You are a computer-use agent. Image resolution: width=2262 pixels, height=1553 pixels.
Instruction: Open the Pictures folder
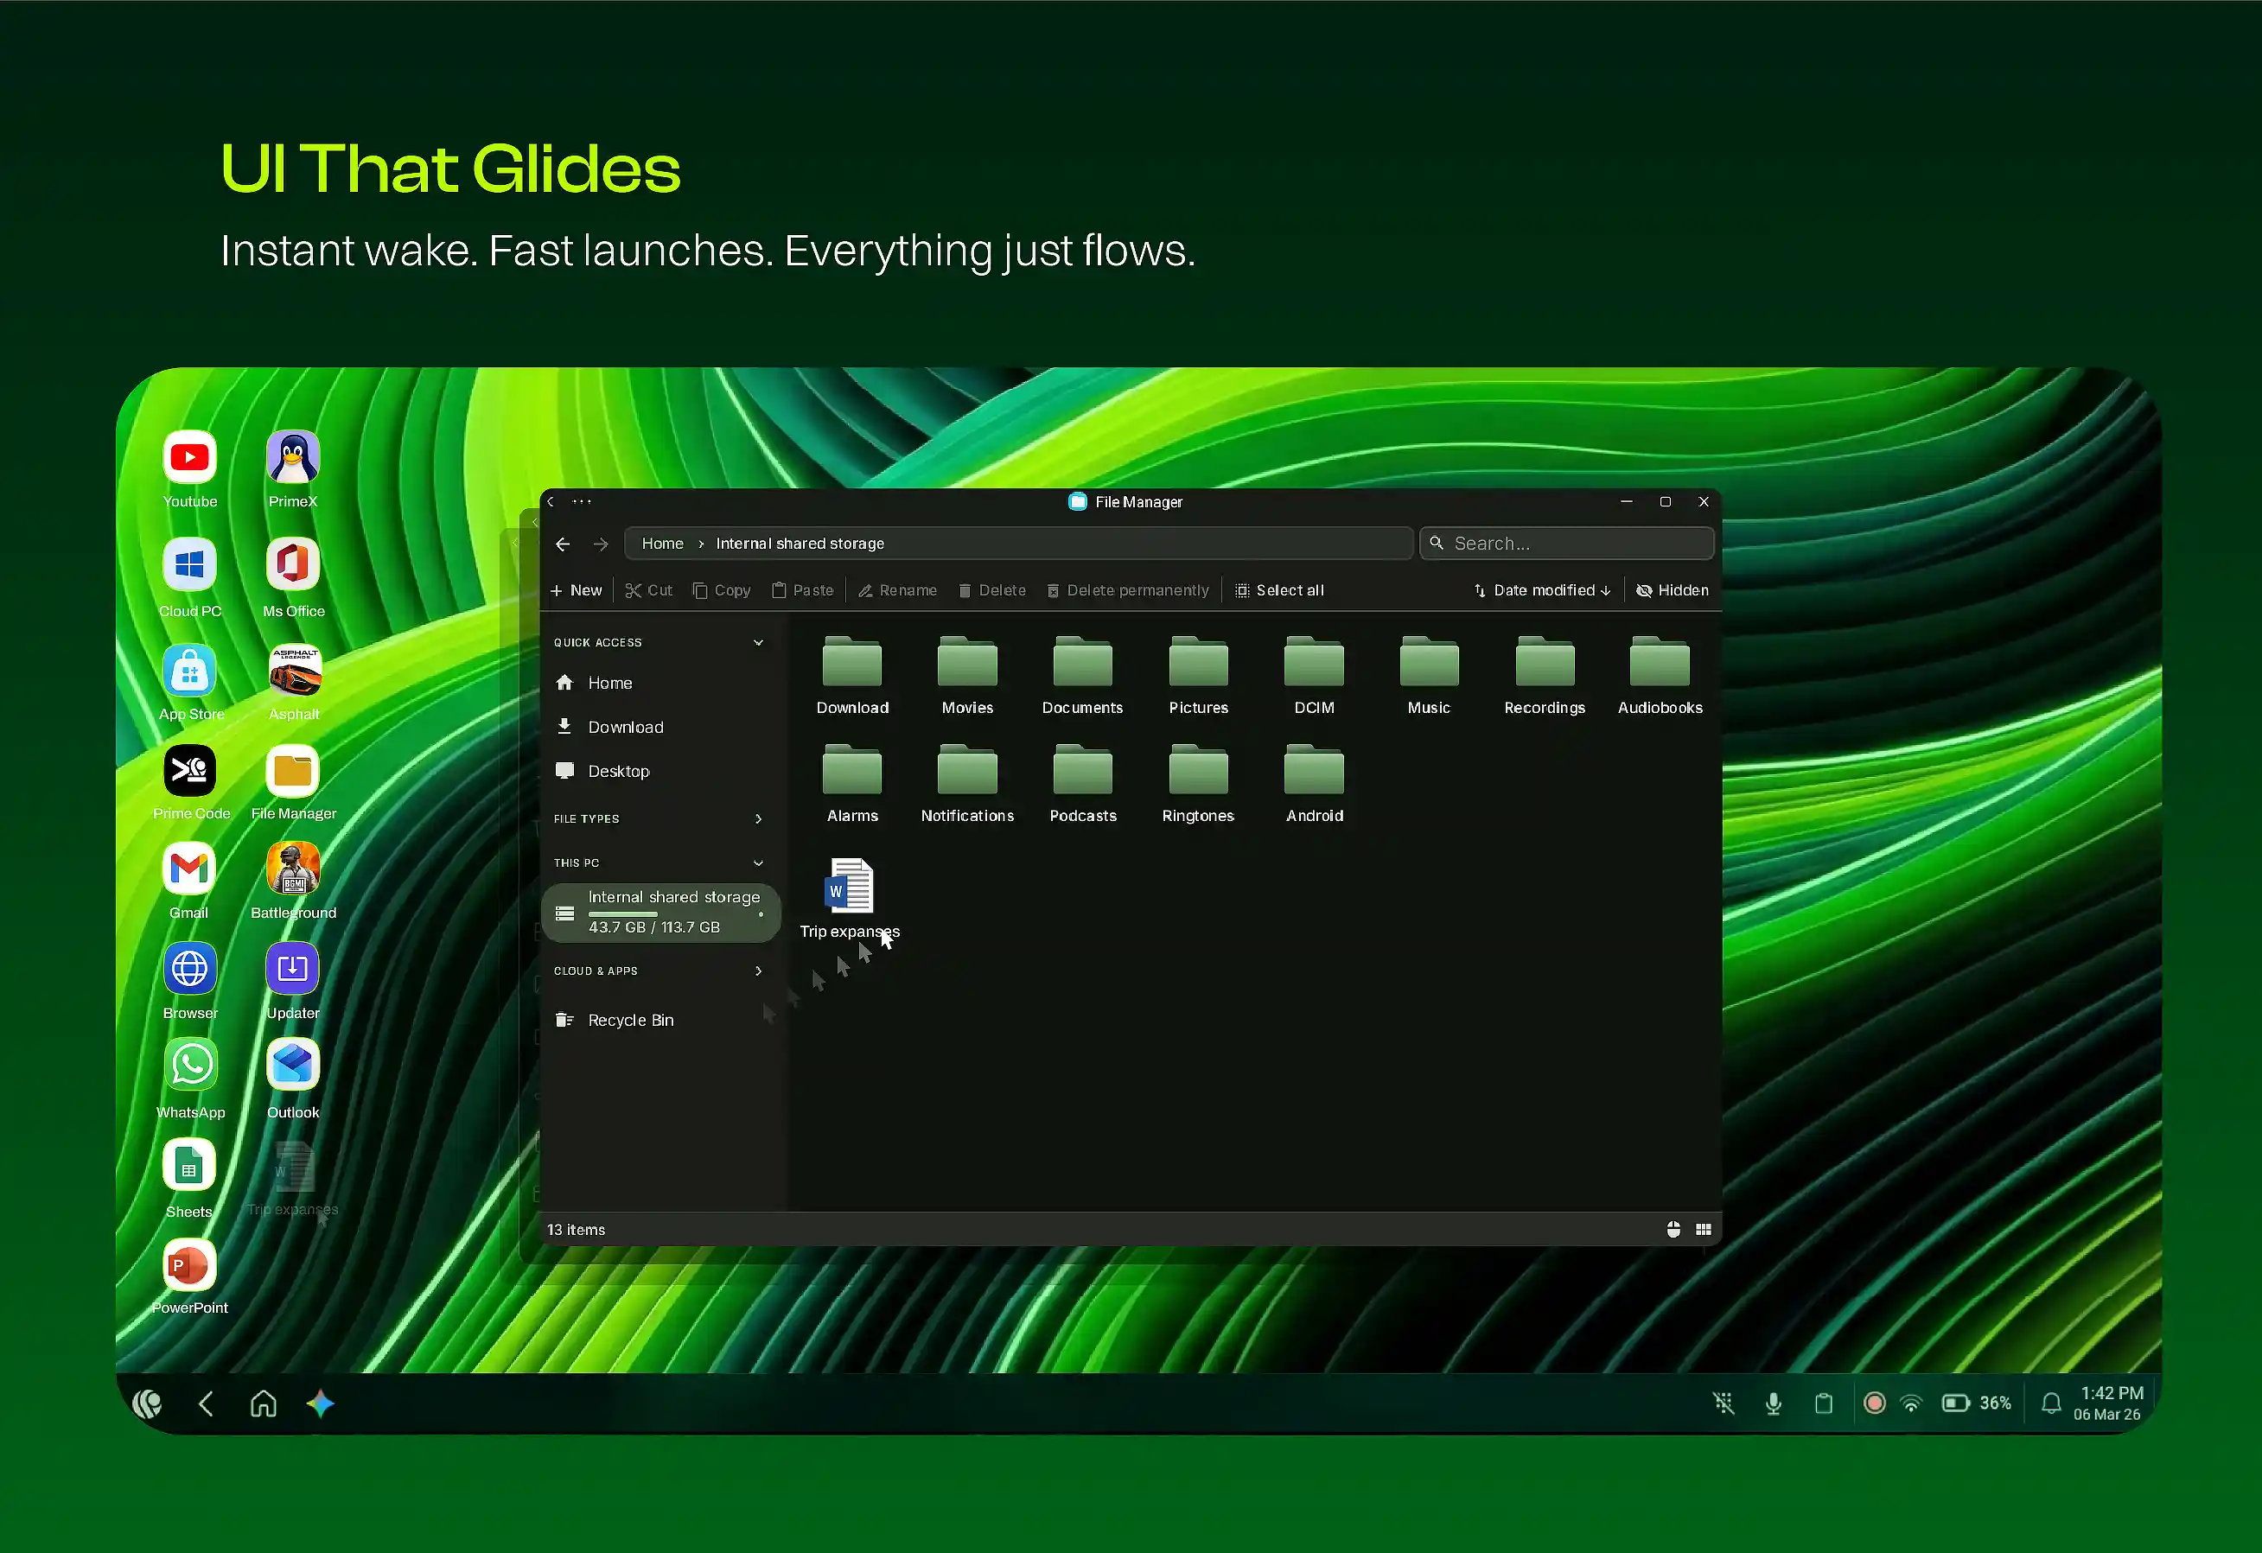pos(1198,677)
